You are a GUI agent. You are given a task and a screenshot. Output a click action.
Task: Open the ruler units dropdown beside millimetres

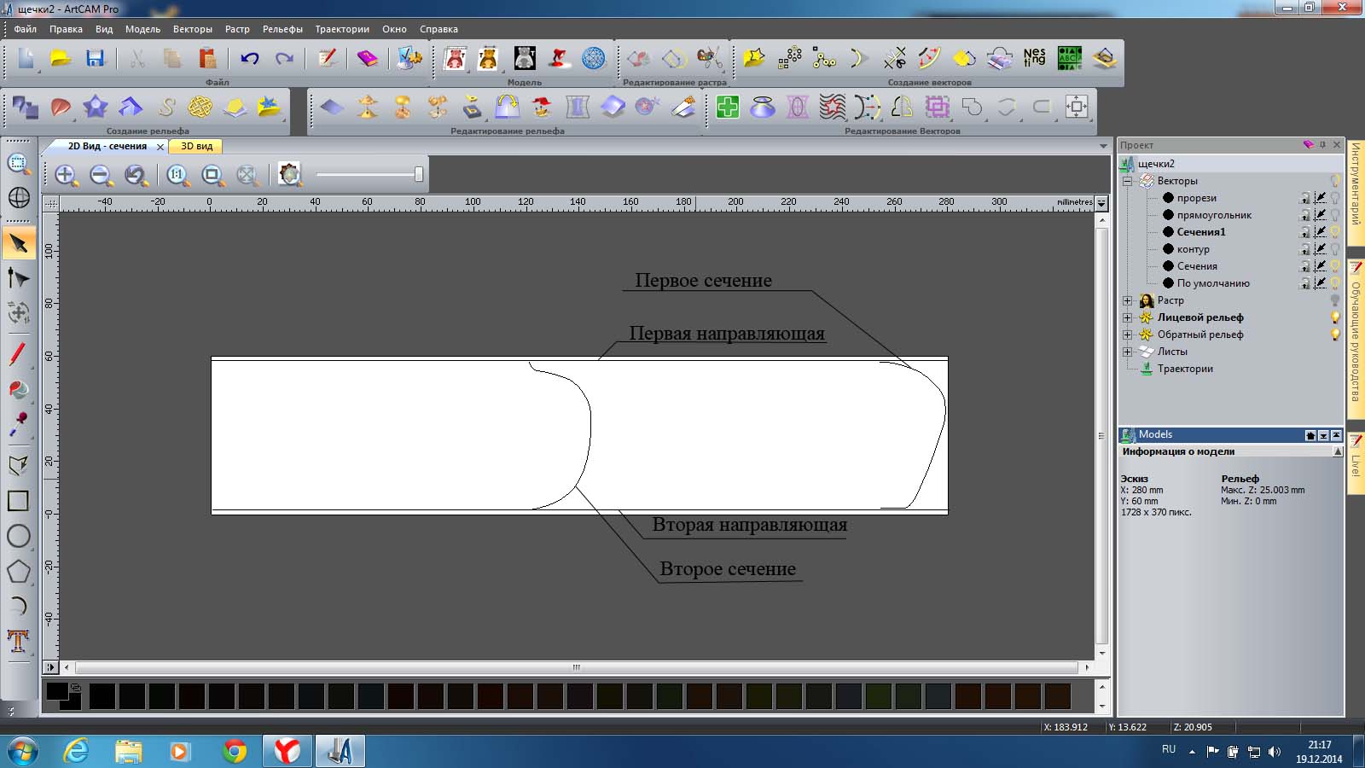(x=1101, y=203)
